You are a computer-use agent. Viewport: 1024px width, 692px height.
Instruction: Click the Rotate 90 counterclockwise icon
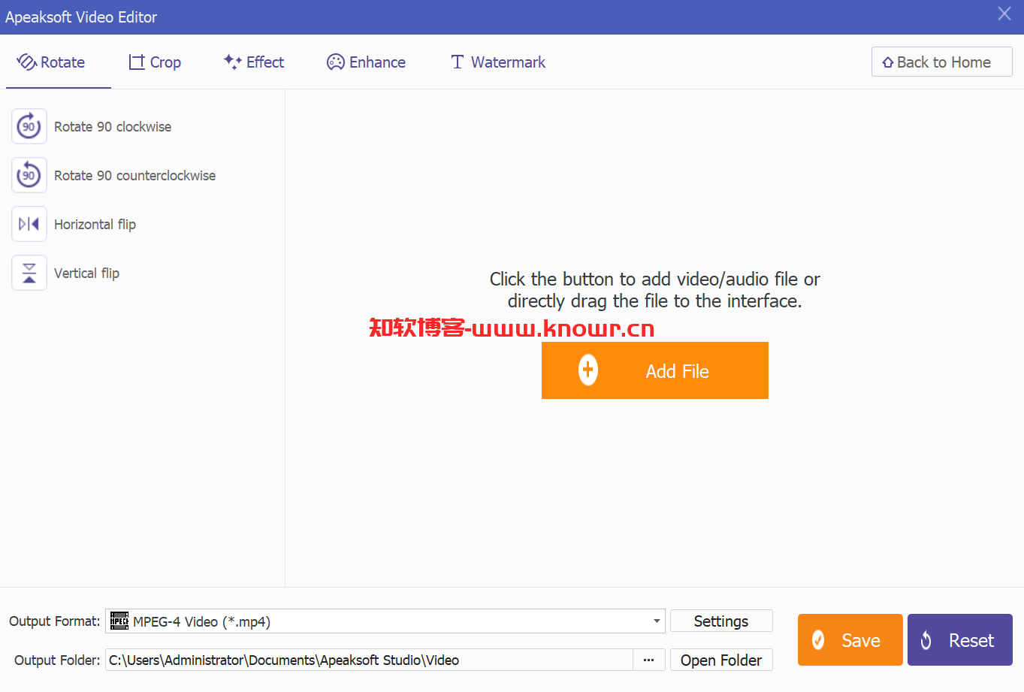29,175
